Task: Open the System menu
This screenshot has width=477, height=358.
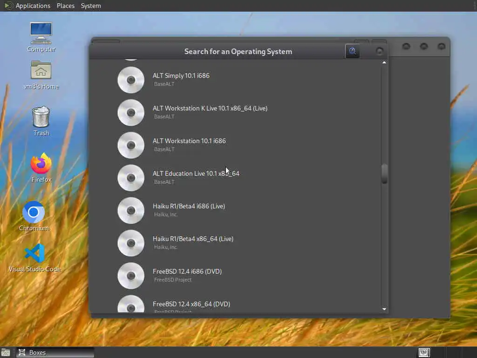Action: pyautogui.click(x=91, y=6)
